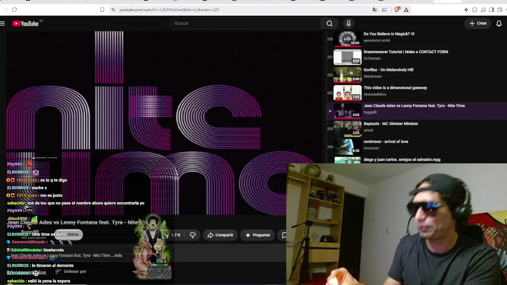The width and height of the screenshot is (507, 285).
Task: Open Gorillaz On Melancholy Hill thumbnail
Action: (x=347, y=75)
